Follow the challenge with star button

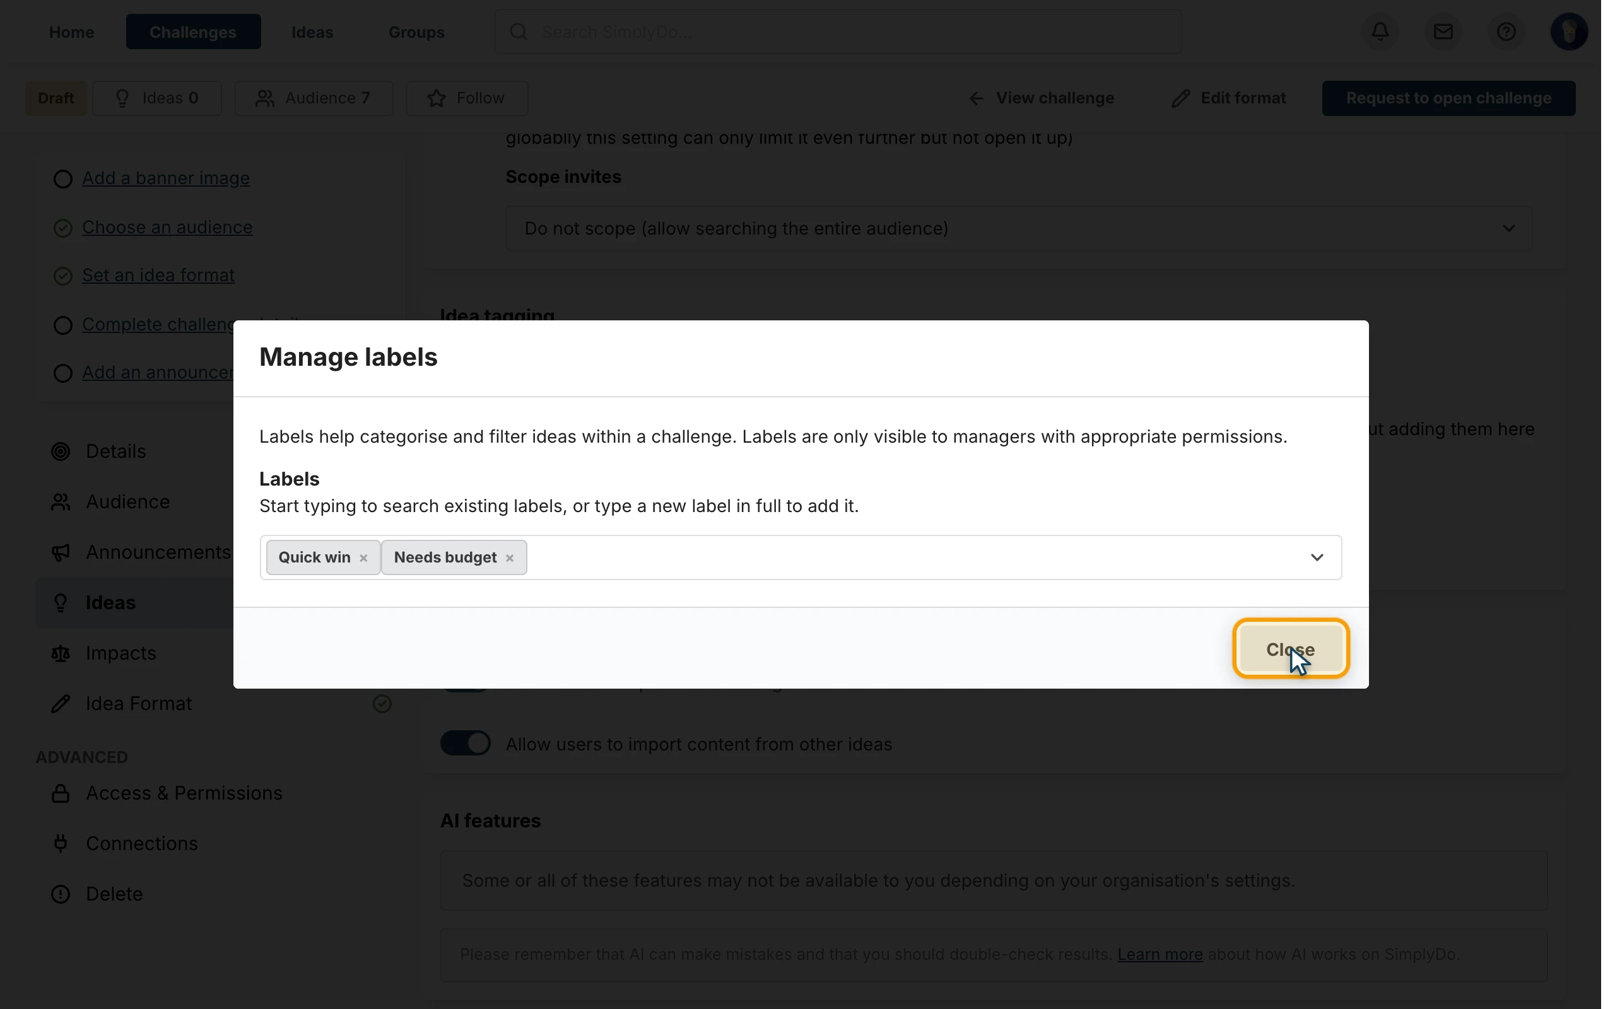pos(467,98)
